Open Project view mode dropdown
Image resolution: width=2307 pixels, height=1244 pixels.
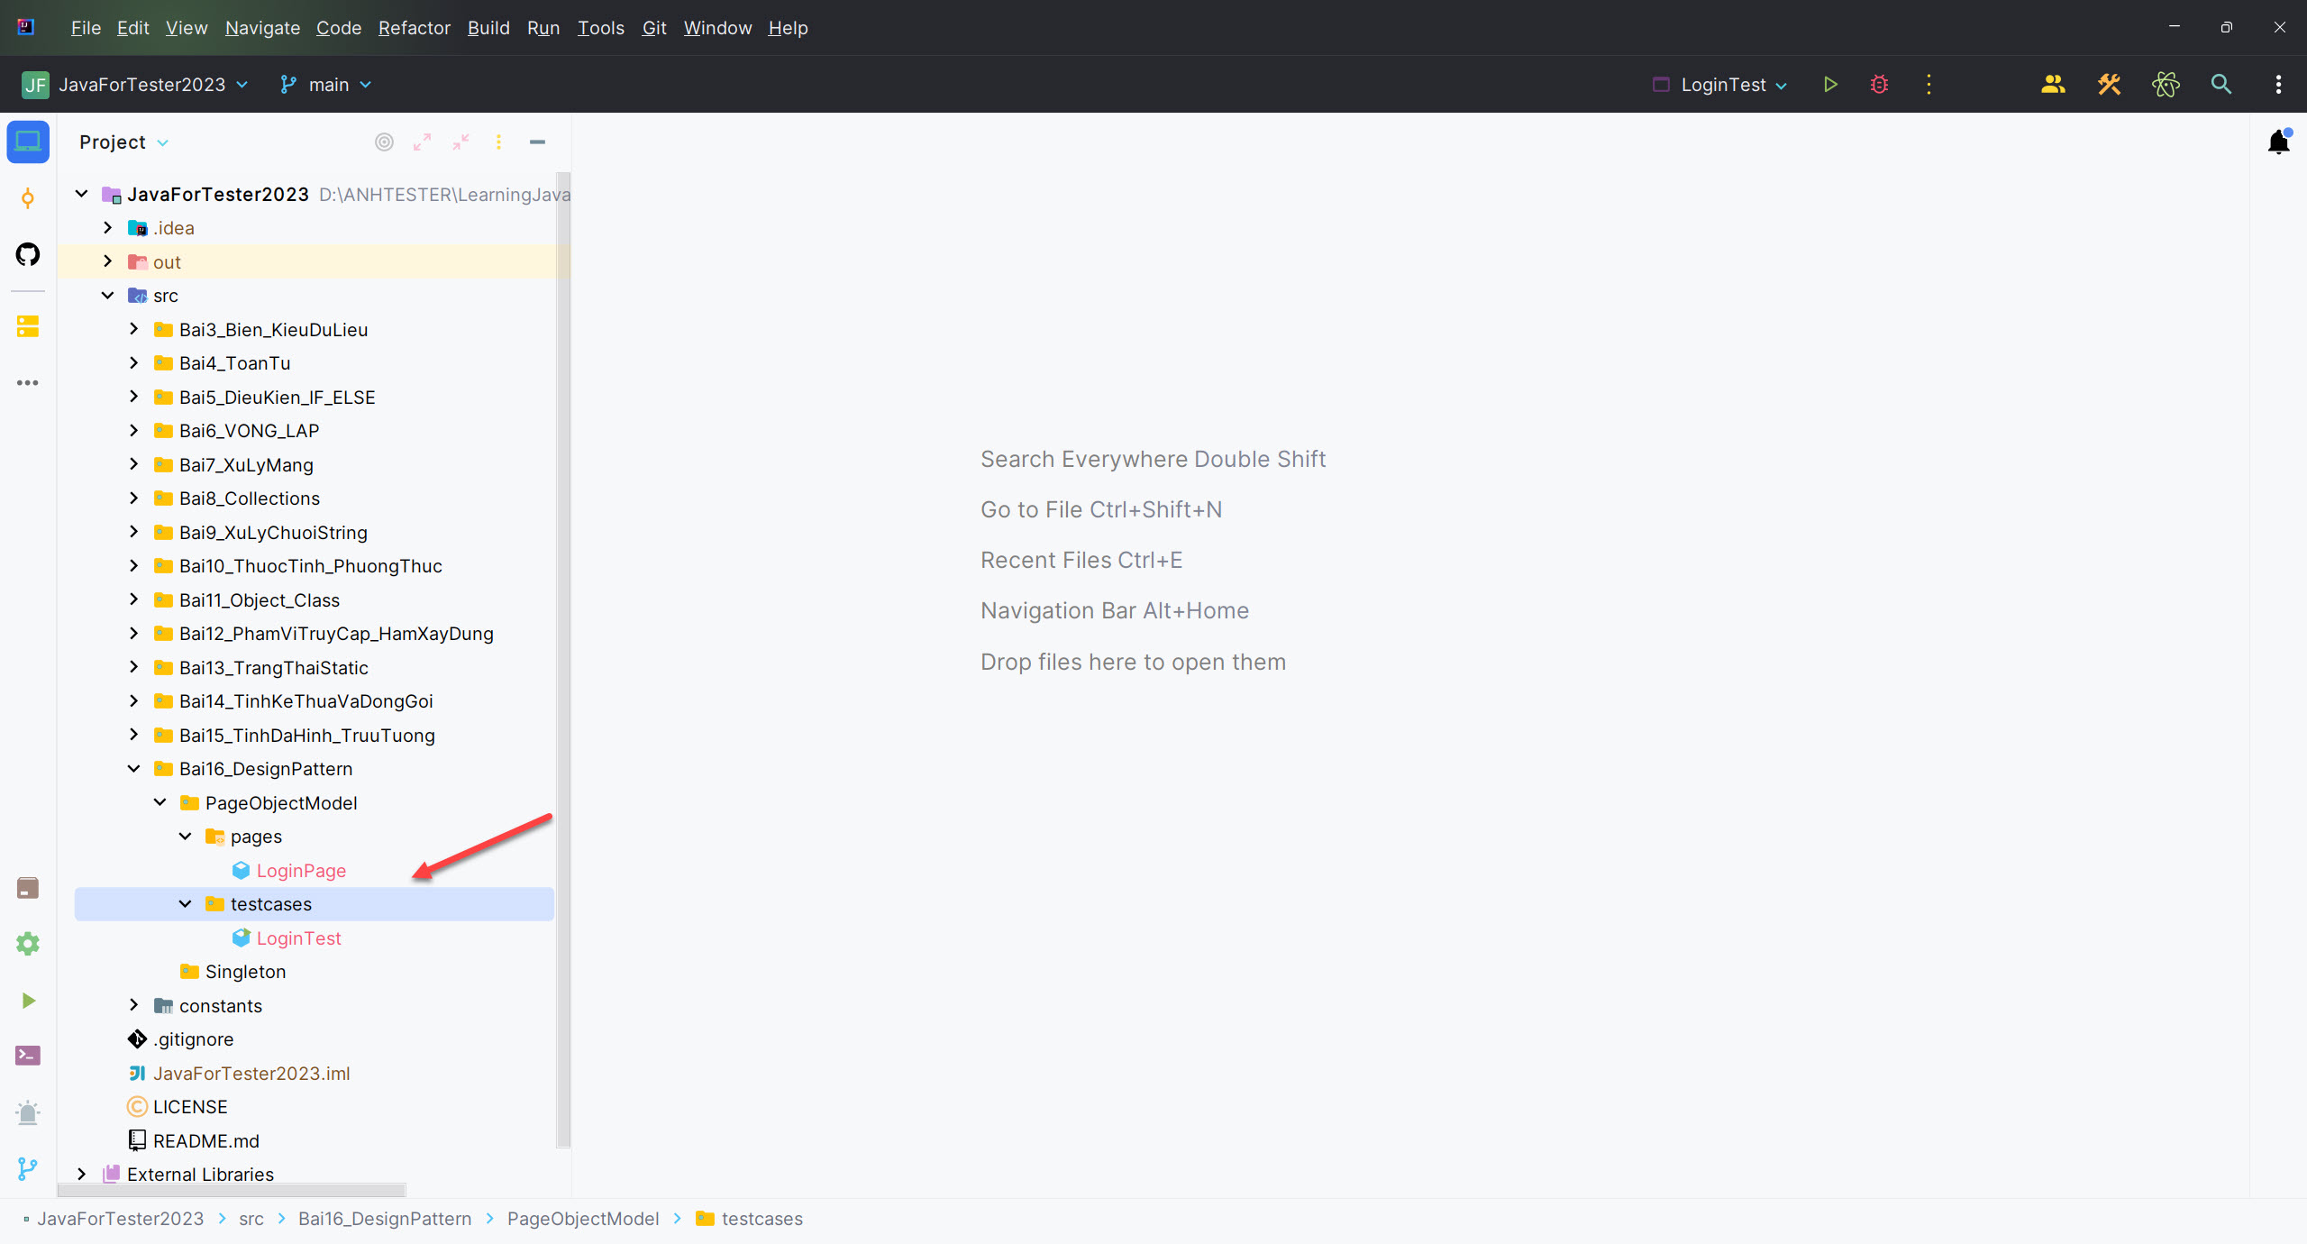click(123, 142)
